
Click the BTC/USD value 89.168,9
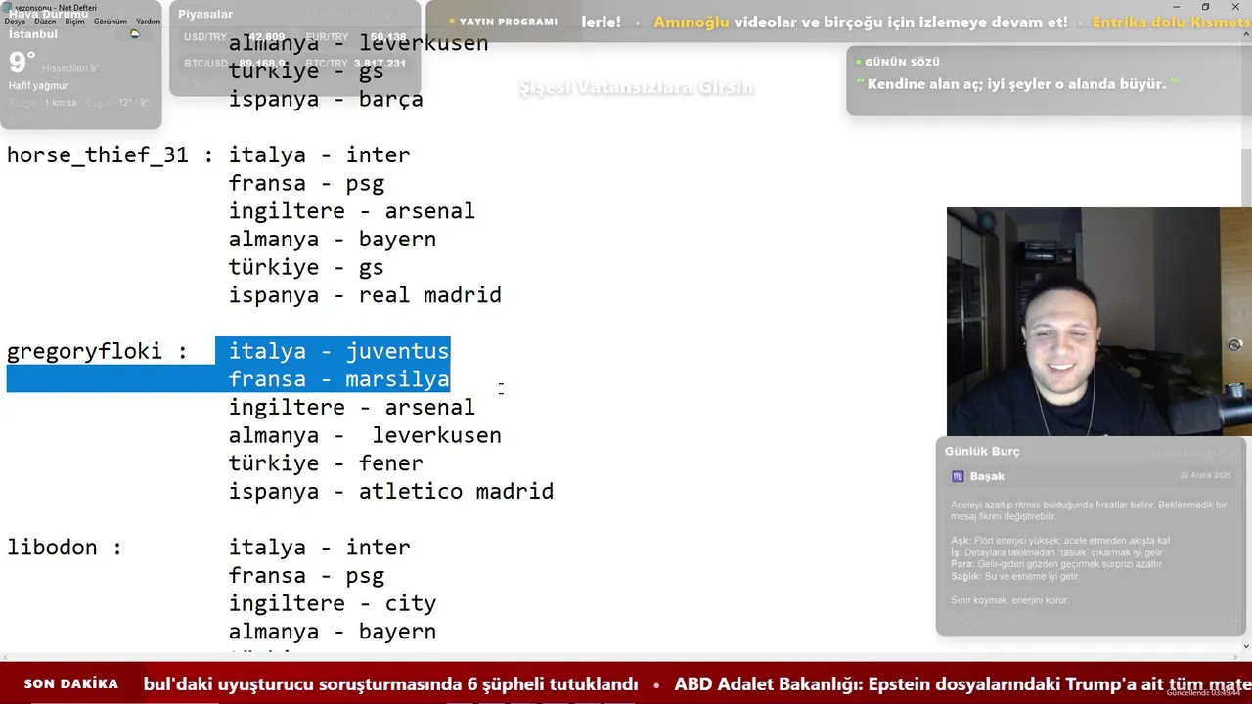pyautogui.click(x=261, y=64)
